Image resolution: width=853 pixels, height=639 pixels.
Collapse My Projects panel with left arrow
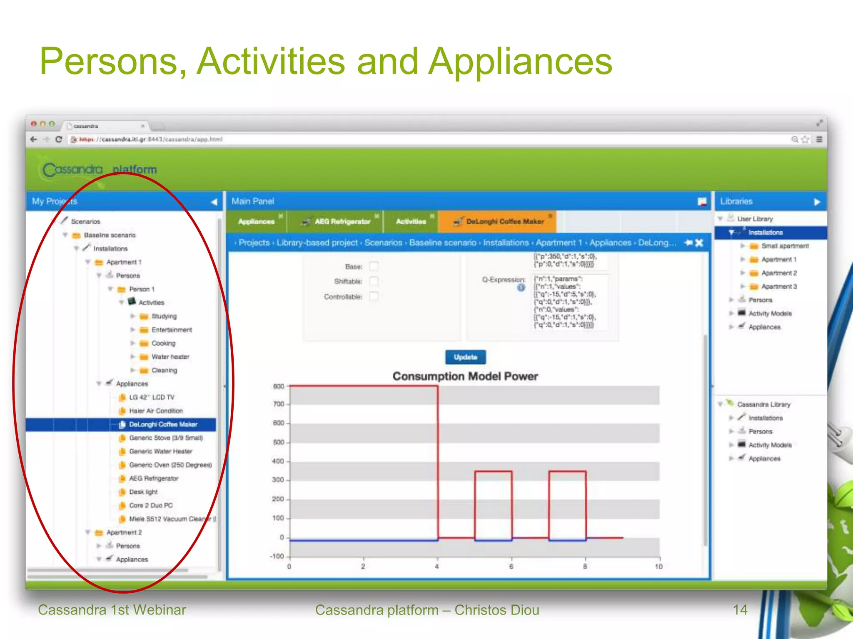[214, 202]
